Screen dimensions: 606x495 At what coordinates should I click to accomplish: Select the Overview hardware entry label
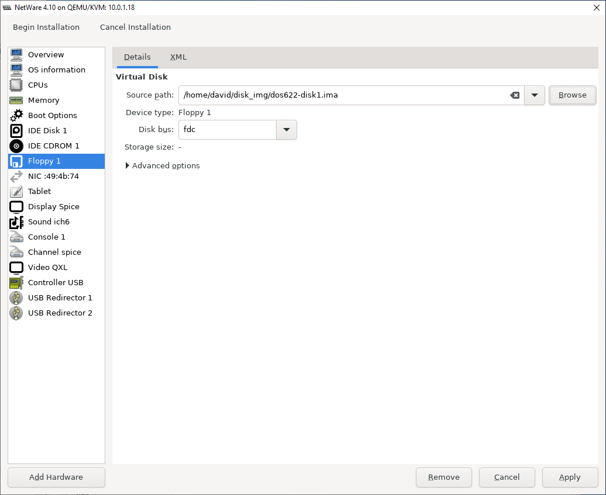(x=46, y=55)
